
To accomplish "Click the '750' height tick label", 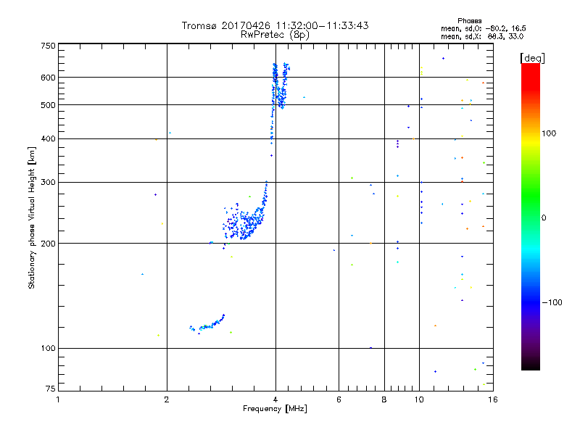I will coord(48,46).
